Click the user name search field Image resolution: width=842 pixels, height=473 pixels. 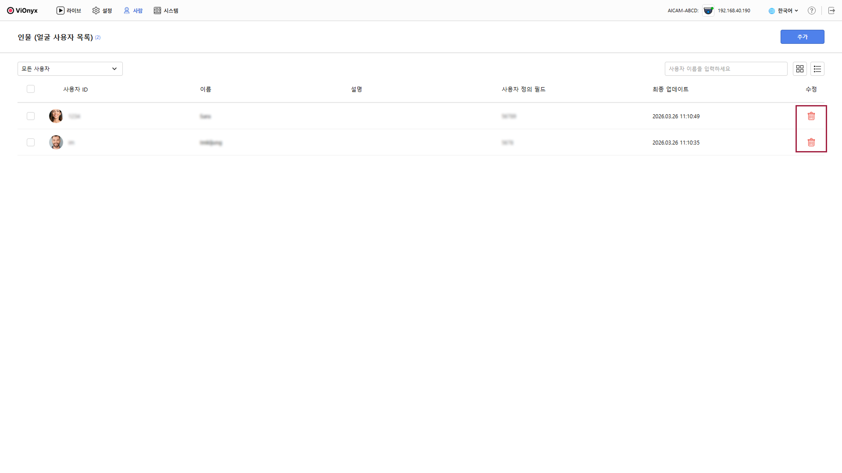click(x=725, y=69)
